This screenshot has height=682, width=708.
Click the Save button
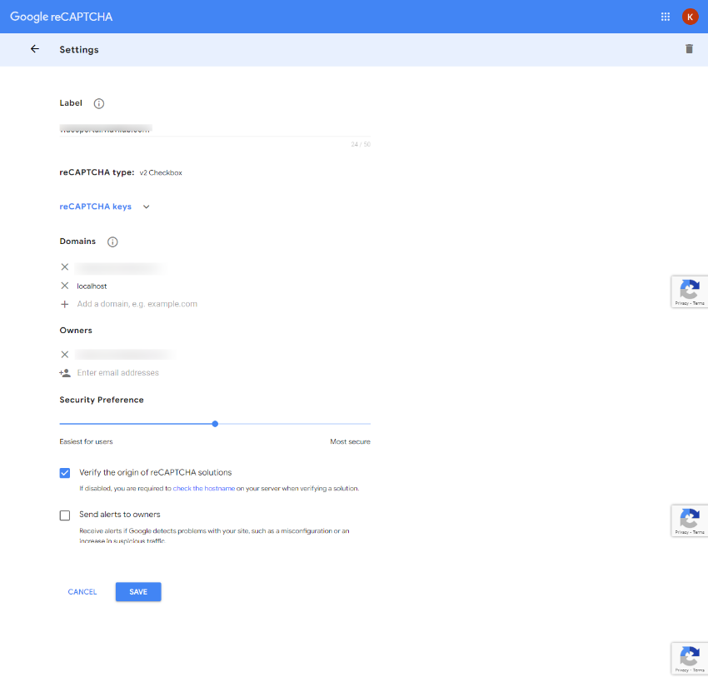(138, 592)
